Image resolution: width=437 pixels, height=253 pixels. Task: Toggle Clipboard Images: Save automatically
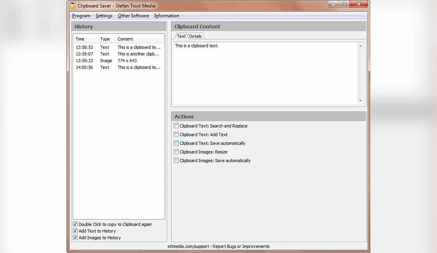click(x=176, y=160)
